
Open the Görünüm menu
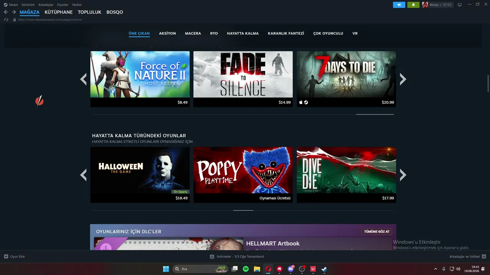28,5
